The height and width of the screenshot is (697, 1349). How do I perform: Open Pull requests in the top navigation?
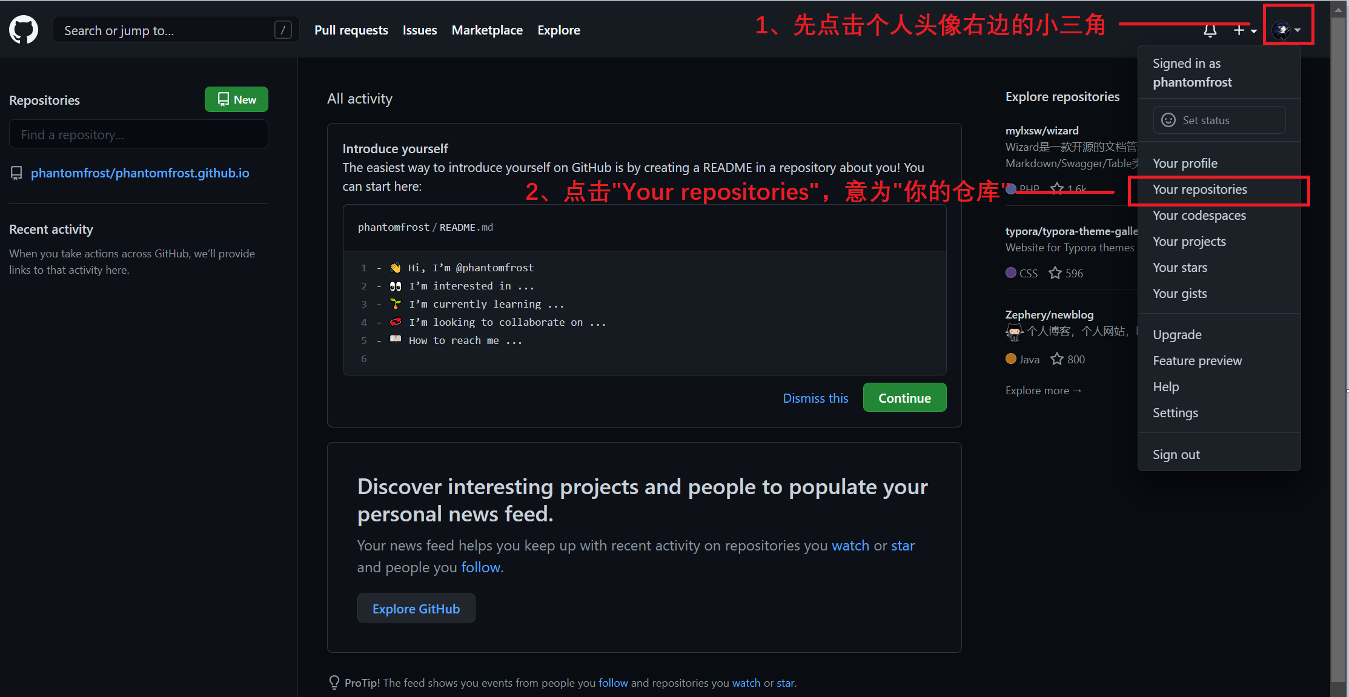351,30
